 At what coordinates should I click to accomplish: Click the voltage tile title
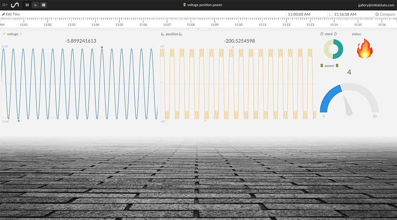[x=12, y=34]
